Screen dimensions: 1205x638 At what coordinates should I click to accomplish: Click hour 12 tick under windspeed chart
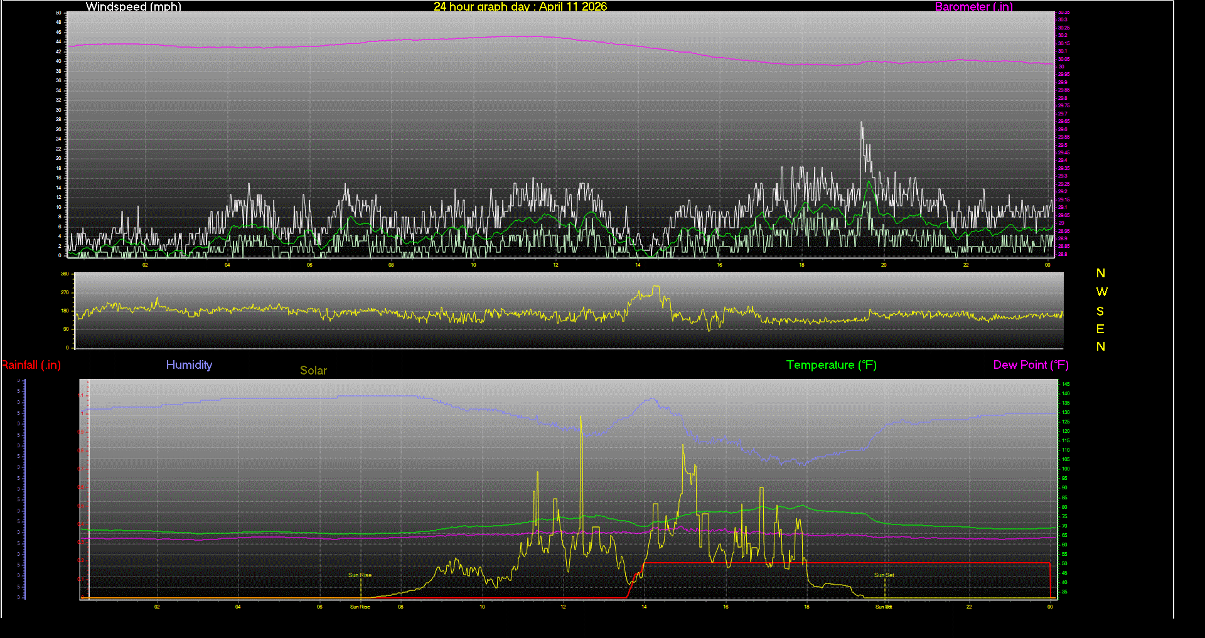point(555,265)
